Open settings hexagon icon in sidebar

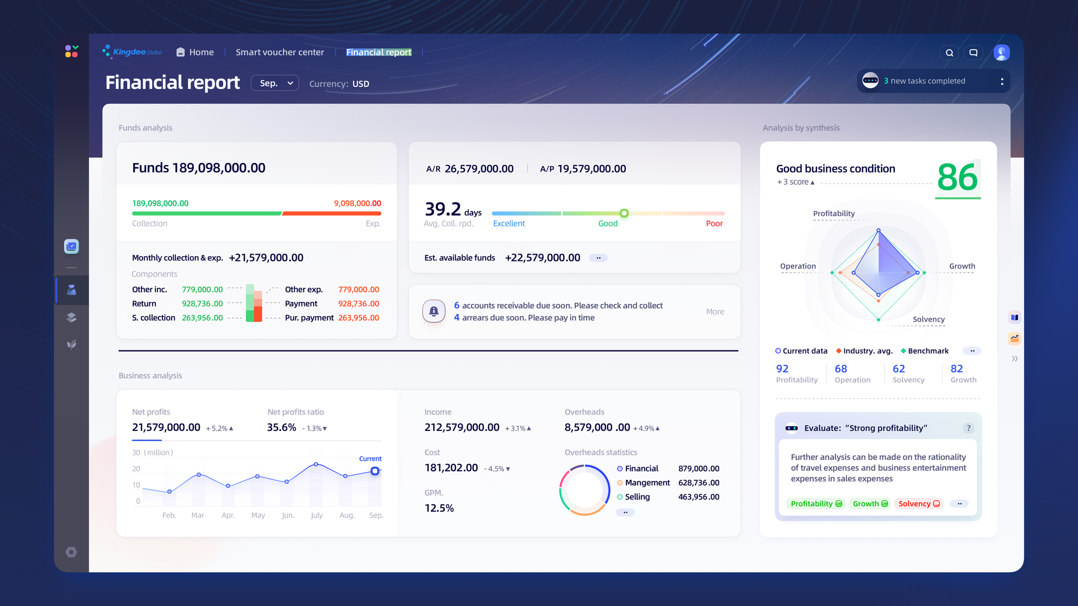click(72, 552)
